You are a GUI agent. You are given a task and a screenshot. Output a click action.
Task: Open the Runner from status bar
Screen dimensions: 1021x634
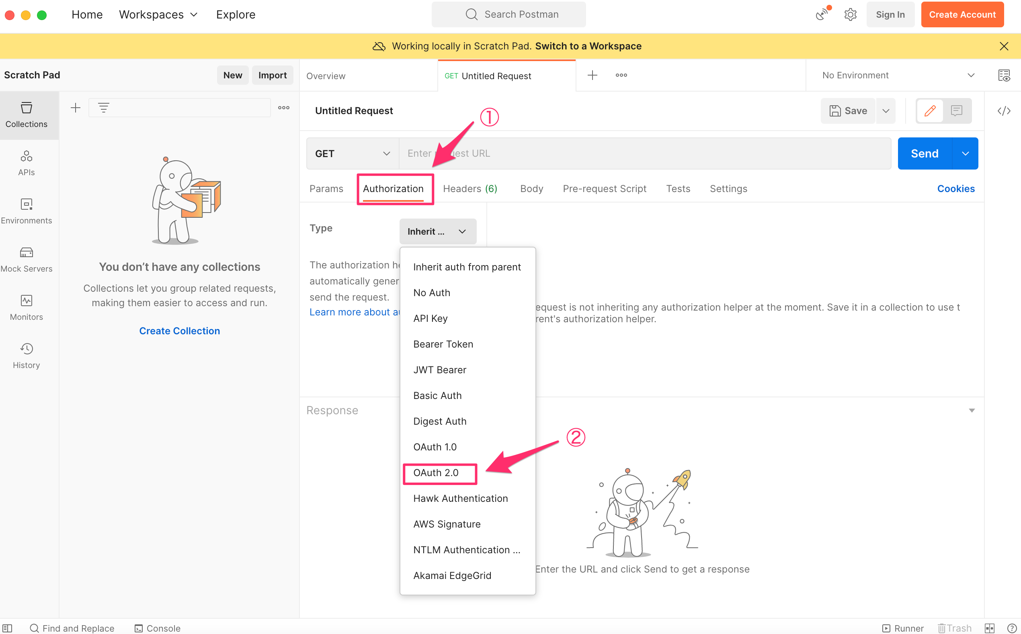click(903, 628)
